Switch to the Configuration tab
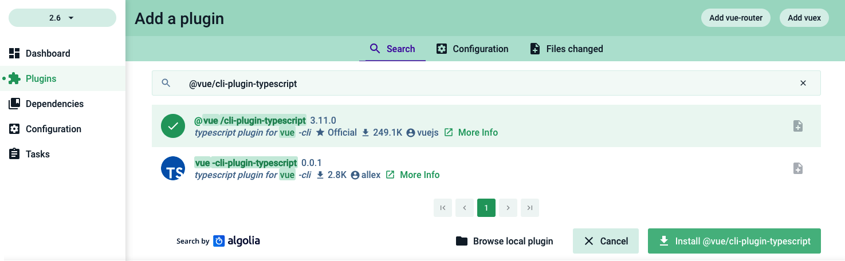The width and height of the screenshot is (845, 261). [x=472, y=49]
